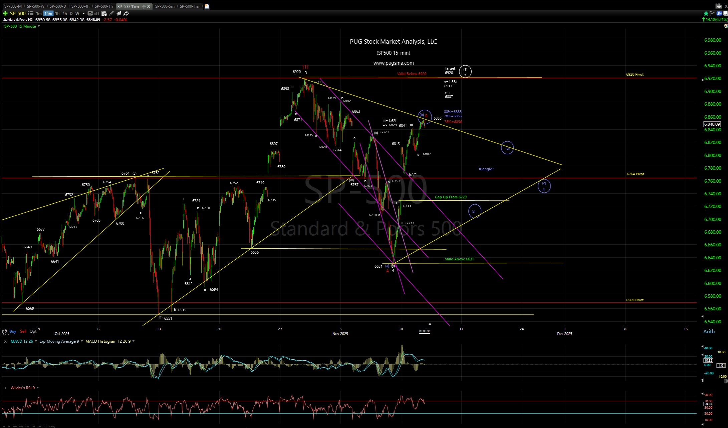728x428 pixels.
Task: Click the TV price-label icon in the toolbar
Action: (89, 13)
